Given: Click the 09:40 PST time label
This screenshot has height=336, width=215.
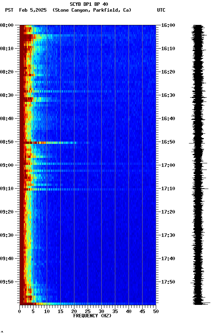Looking at the screenshot, I should pos(7,259).
